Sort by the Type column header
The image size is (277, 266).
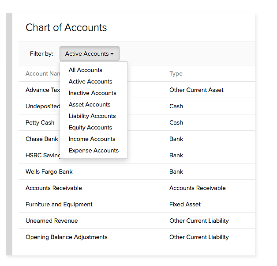click(x=176, y=74)
